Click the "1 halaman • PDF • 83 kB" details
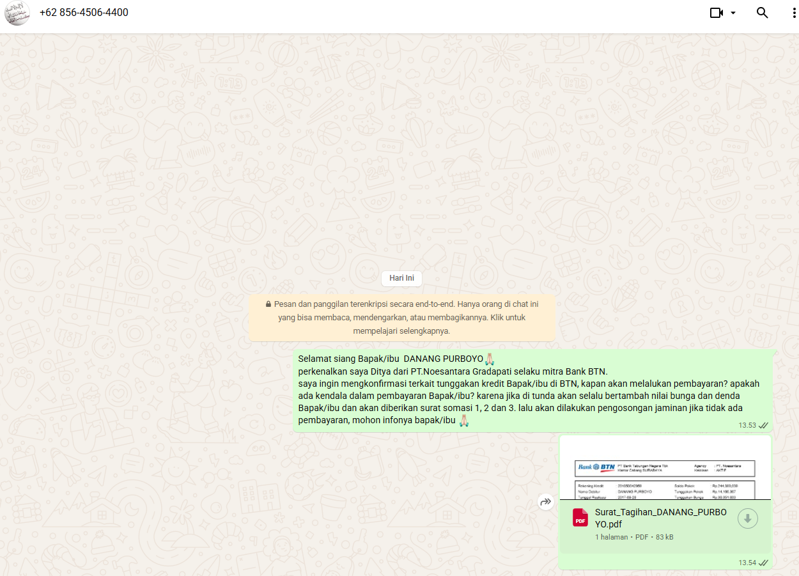The image size is (799, 576). point(633,537)
